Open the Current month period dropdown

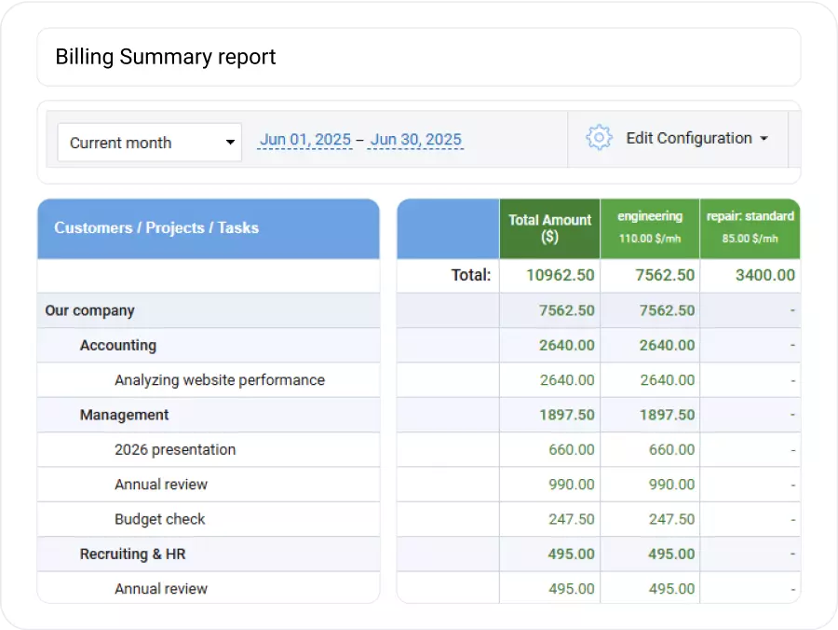coord(150,143)
